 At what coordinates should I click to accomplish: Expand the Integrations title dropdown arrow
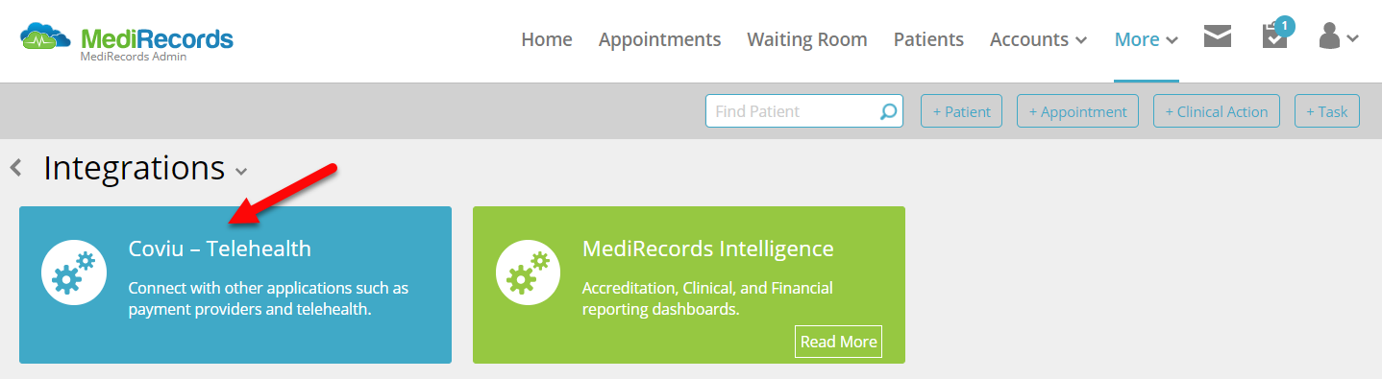(241, 172)
